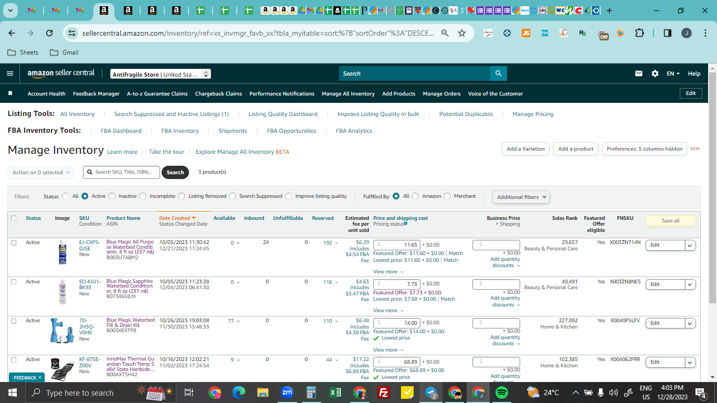The height and width of the screenshot is (403, 717).
Task: Click the price field showing 11.65
Action: [397, 245]
